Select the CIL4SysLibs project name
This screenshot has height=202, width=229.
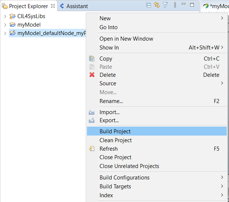[x=31, y=16]
